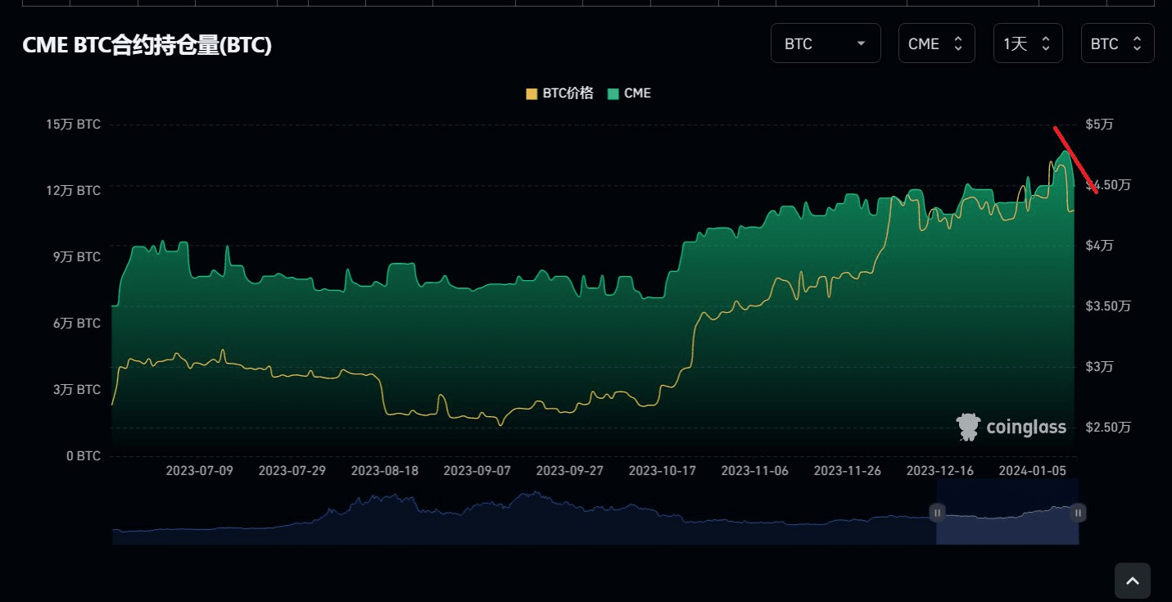Click the 3万 BTC axis label

tap(77, 389)
